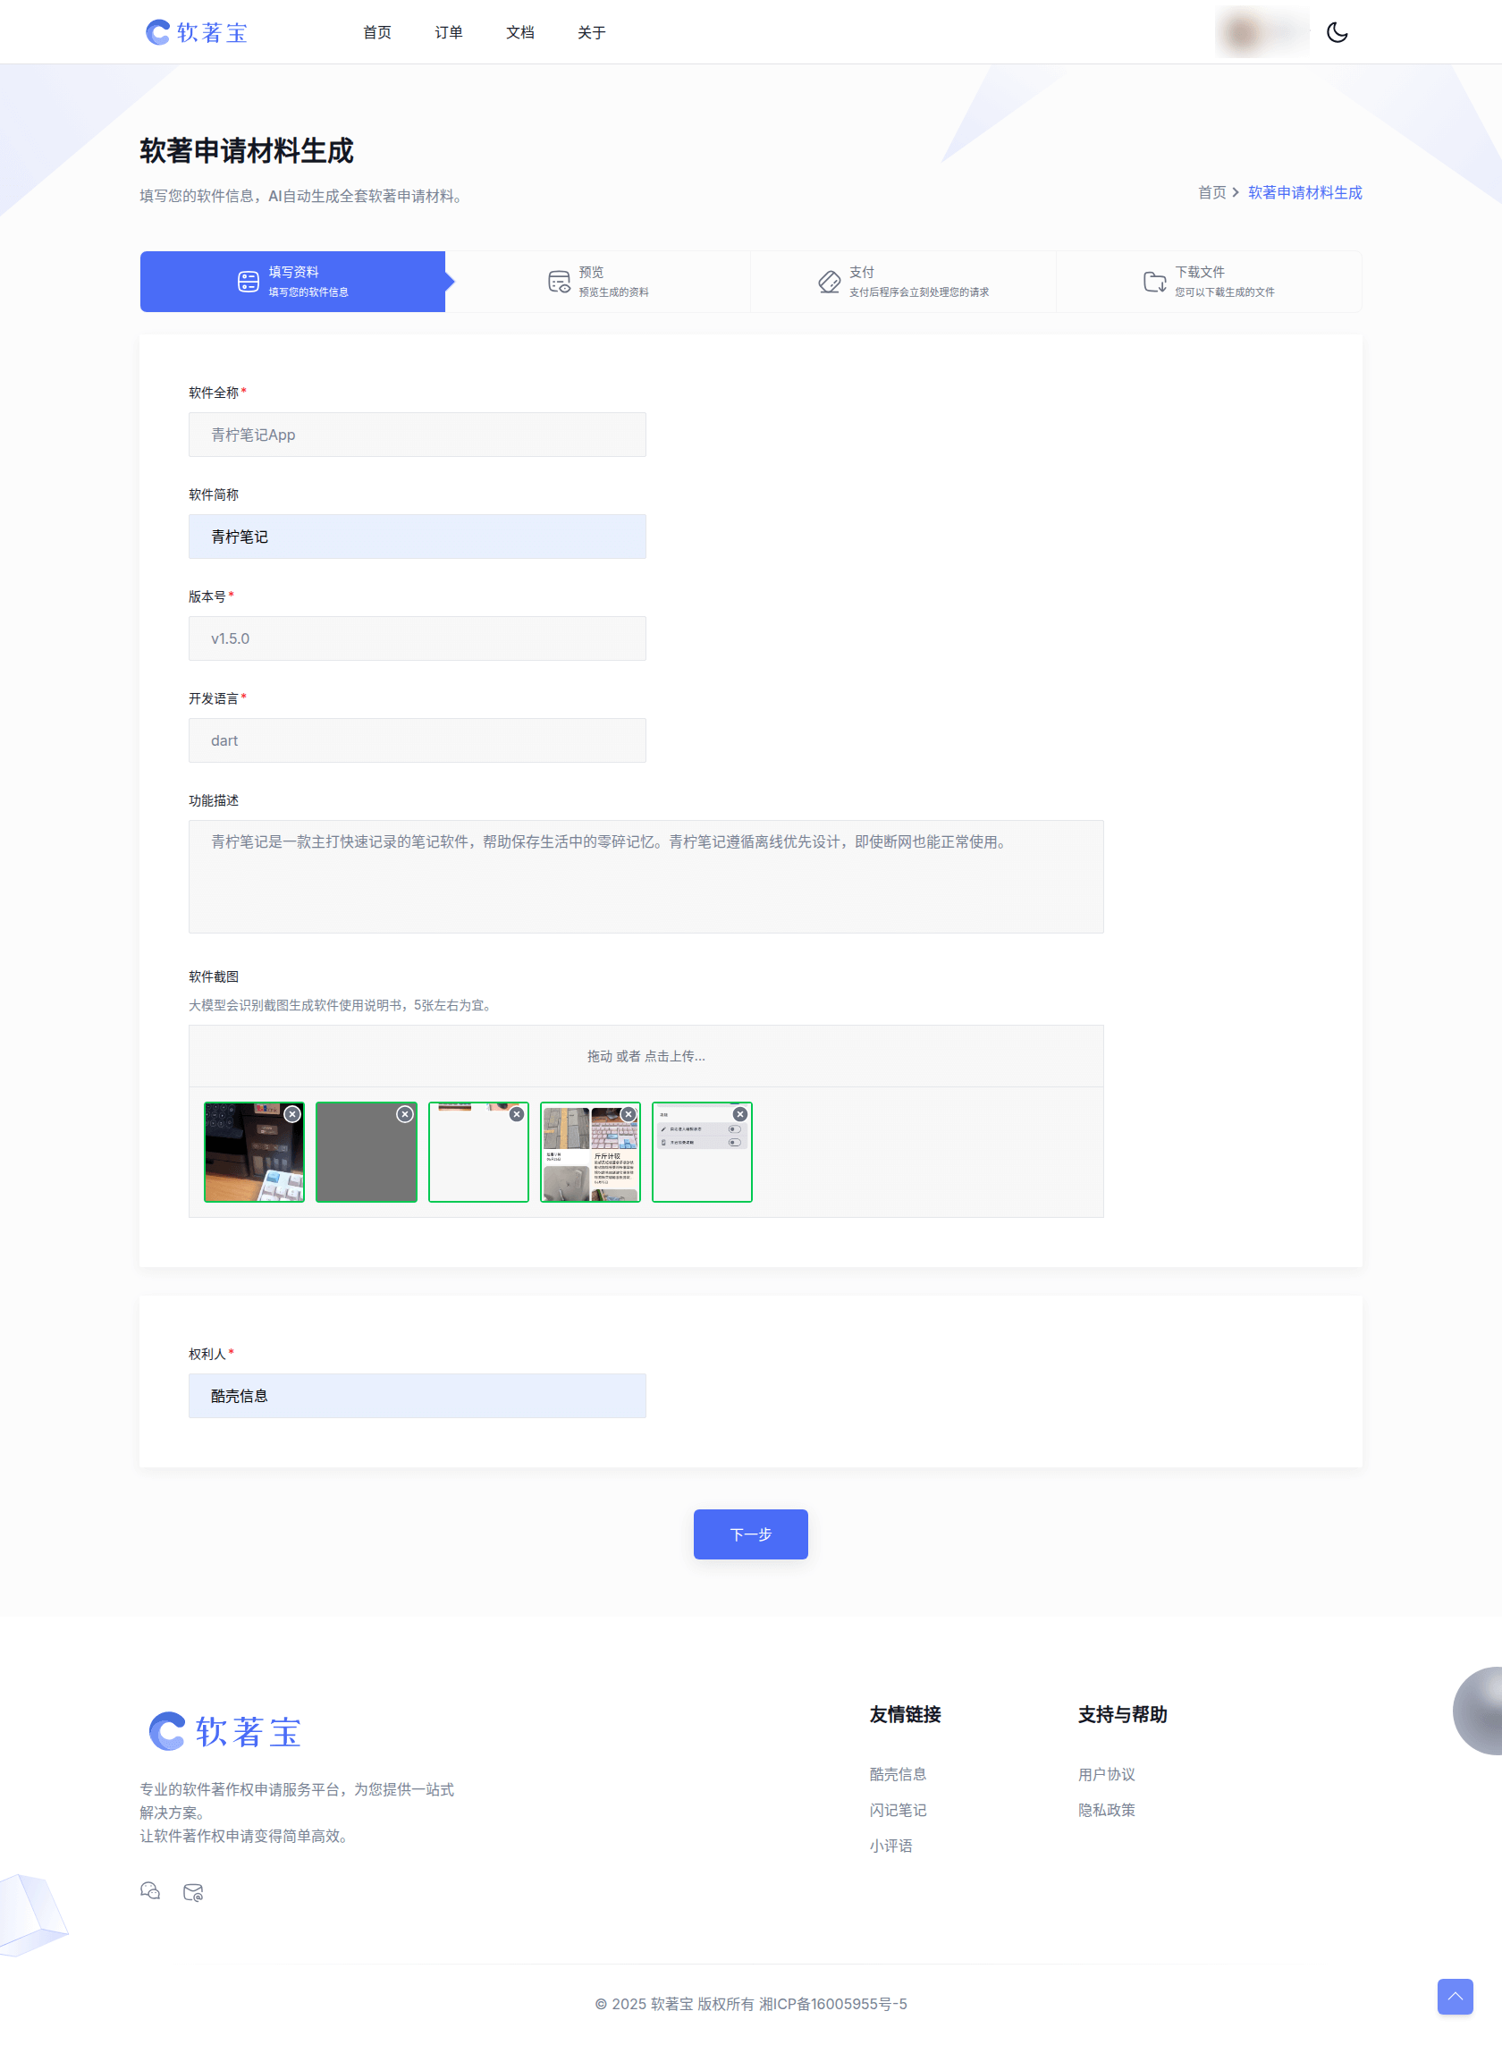The width and height of the screenshot is (1502, 2045).
Task: Focus the 权利人 input field
Action: tap(418, 1396)
